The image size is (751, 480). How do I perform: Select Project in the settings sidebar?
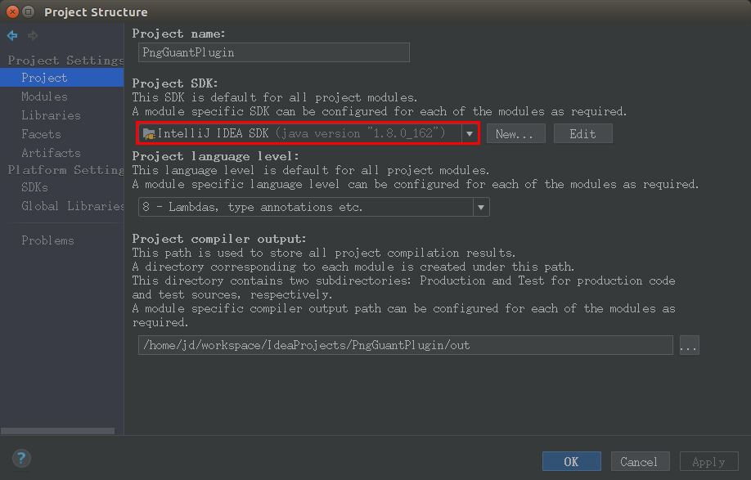(62, 78)
